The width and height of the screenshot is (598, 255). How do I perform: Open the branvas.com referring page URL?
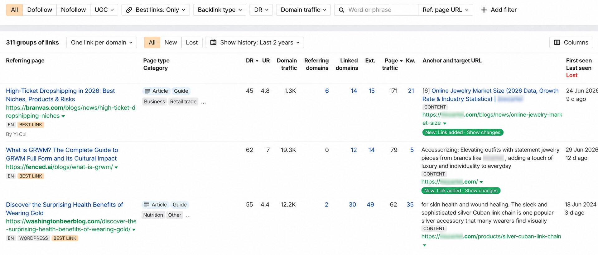pyautogui.click(x=70, y=112)
